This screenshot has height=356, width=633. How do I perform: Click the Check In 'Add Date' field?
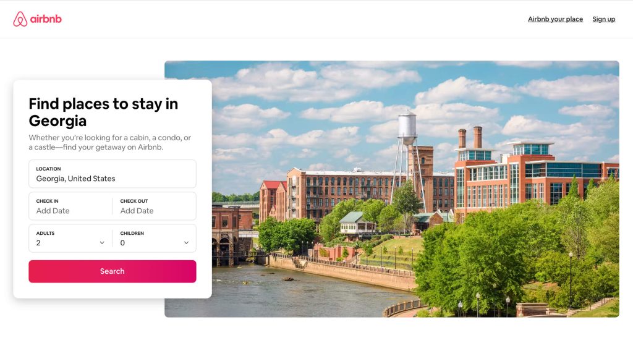click(70, 206)
